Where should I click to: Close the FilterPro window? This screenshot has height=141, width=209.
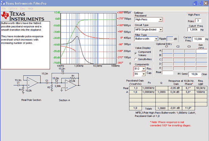coord(206,3)
